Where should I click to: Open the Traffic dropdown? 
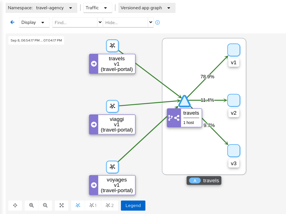click(98, 8)
